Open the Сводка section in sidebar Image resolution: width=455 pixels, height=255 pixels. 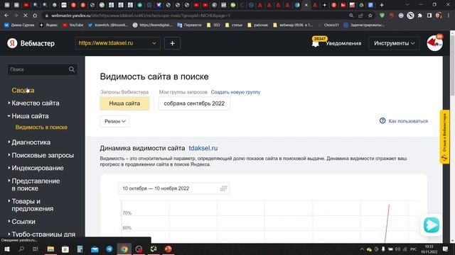click(23, 90)
